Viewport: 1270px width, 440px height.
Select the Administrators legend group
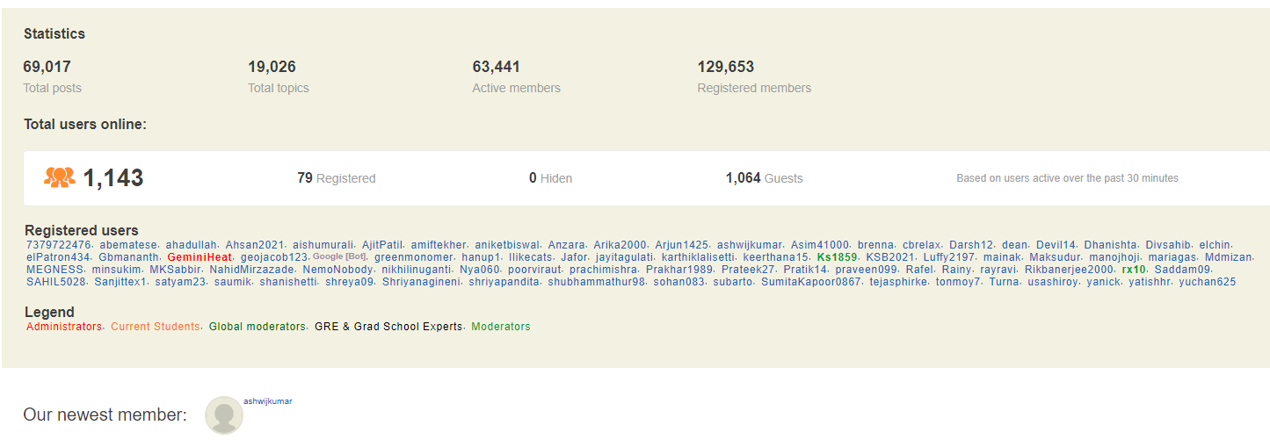click(64, 327)
